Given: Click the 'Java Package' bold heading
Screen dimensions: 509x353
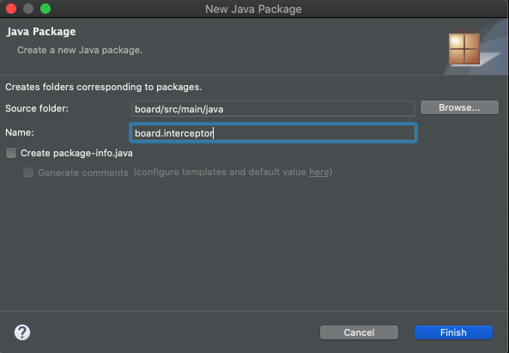Looking at the screenshot, I should pos(41,32).
